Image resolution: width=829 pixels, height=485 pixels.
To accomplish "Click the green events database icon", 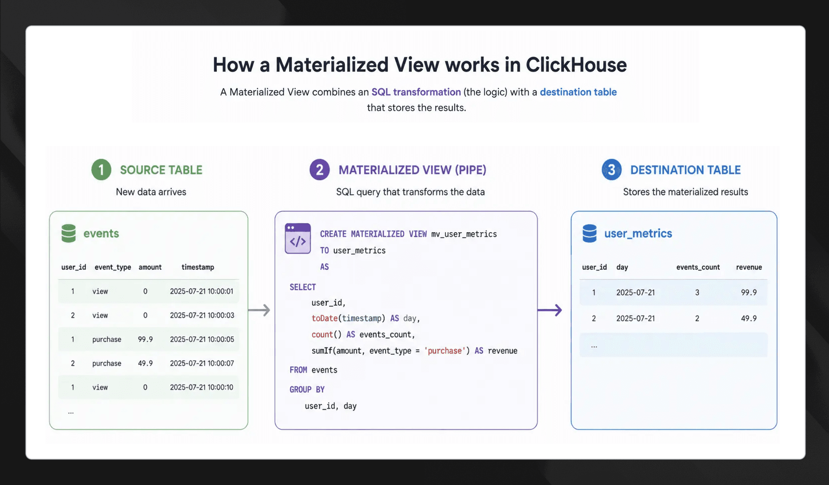I will (x=69, y=233).
